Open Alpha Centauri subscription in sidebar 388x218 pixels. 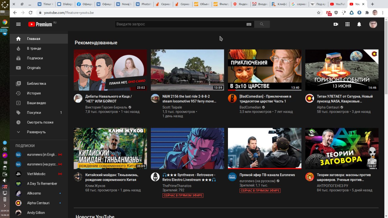point(39,203)
